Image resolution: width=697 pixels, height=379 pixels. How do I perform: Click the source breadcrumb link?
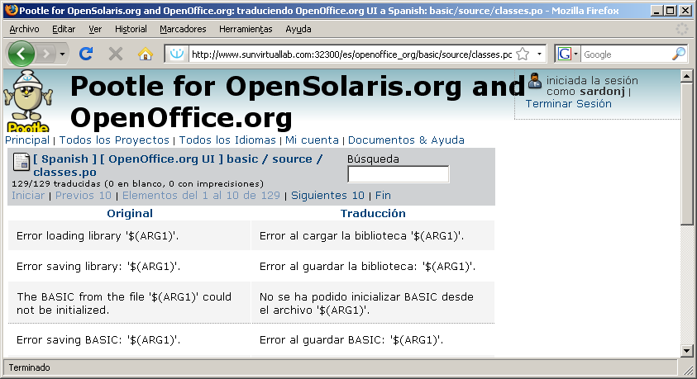[292, 159]
